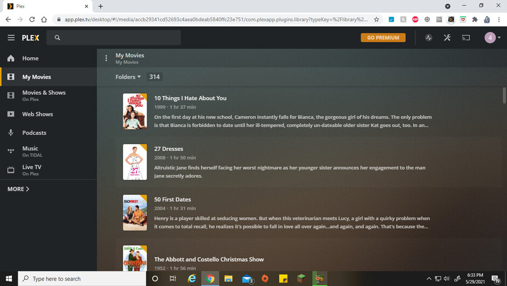Image resolution: width=507 pixels, height=286 pixels.
Task: Open Chrome extensions puzzle icon
Action: (x=475, y=19)
